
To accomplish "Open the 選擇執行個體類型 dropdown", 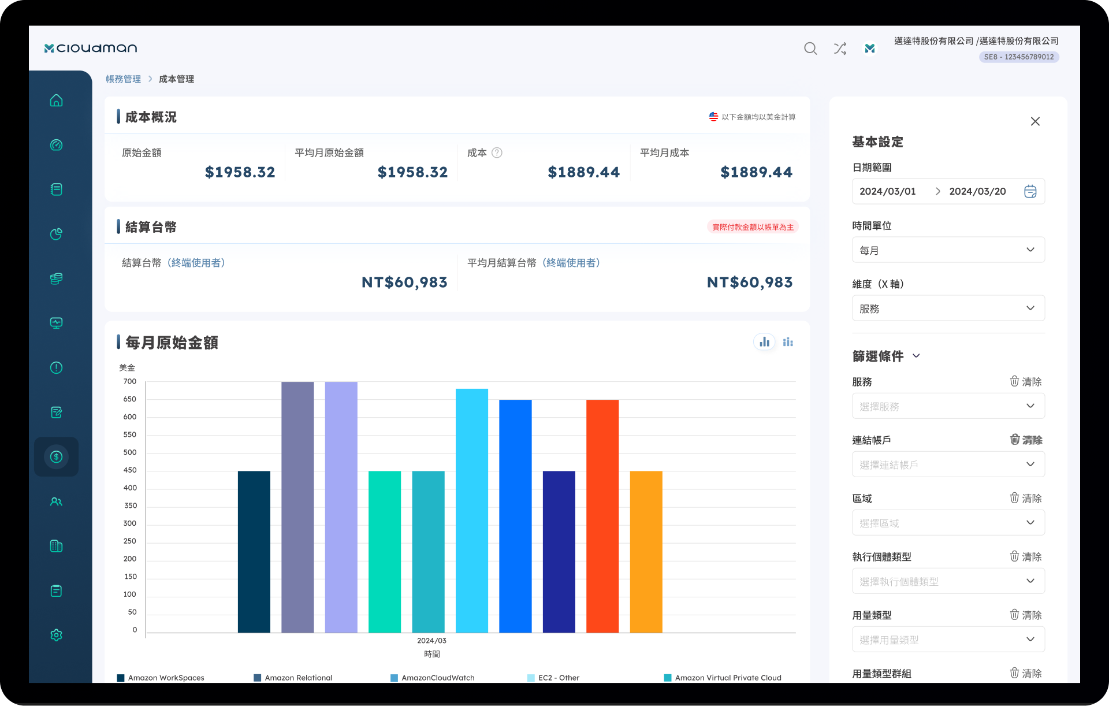I will tap(948, 581).
